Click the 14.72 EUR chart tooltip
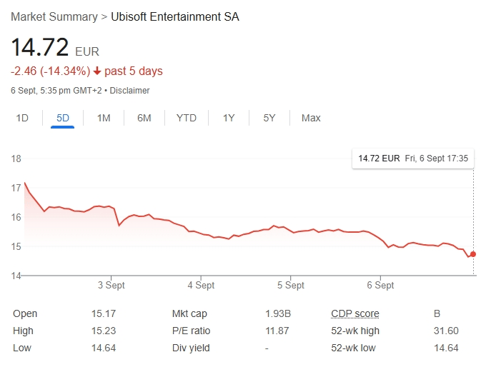Viewport: 486px width, 367px height. pos(412,159)
